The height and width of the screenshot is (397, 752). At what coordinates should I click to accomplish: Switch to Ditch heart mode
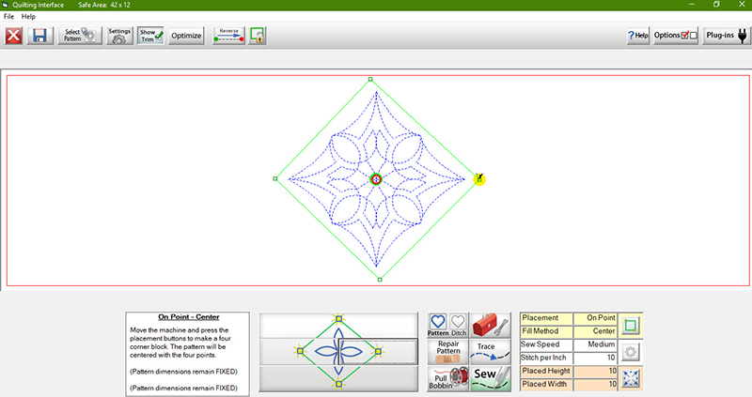click(x=458, y=325)
